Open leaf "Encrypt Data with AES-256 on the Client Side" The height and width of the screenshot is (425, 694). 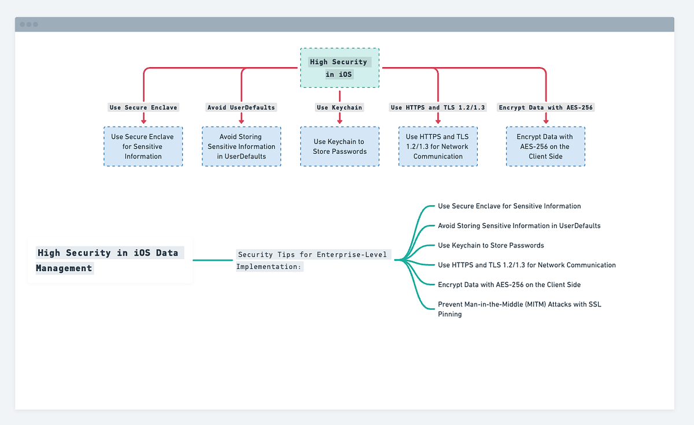pos(510,284)
